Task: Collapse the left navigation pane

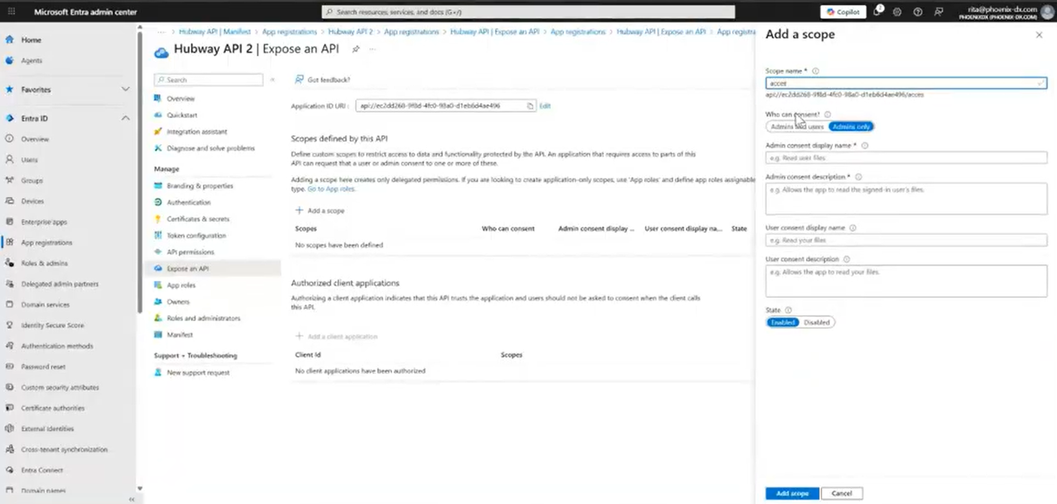Action: 132,499
